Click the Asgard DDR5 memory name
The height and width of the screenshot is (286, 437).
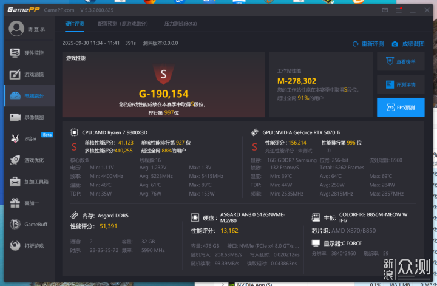pos(113,216)
